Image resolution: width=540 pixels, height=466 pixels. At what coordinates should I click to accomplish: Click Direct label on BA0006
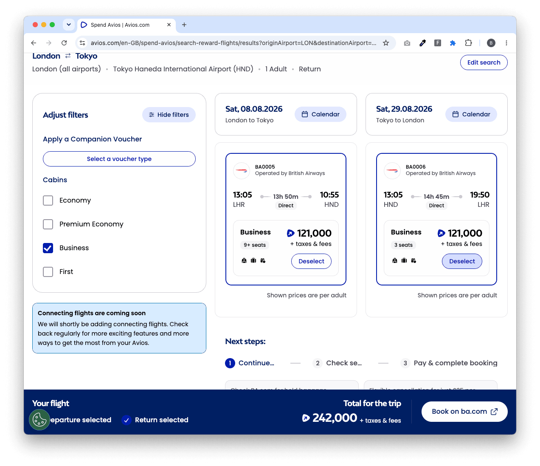436,206
